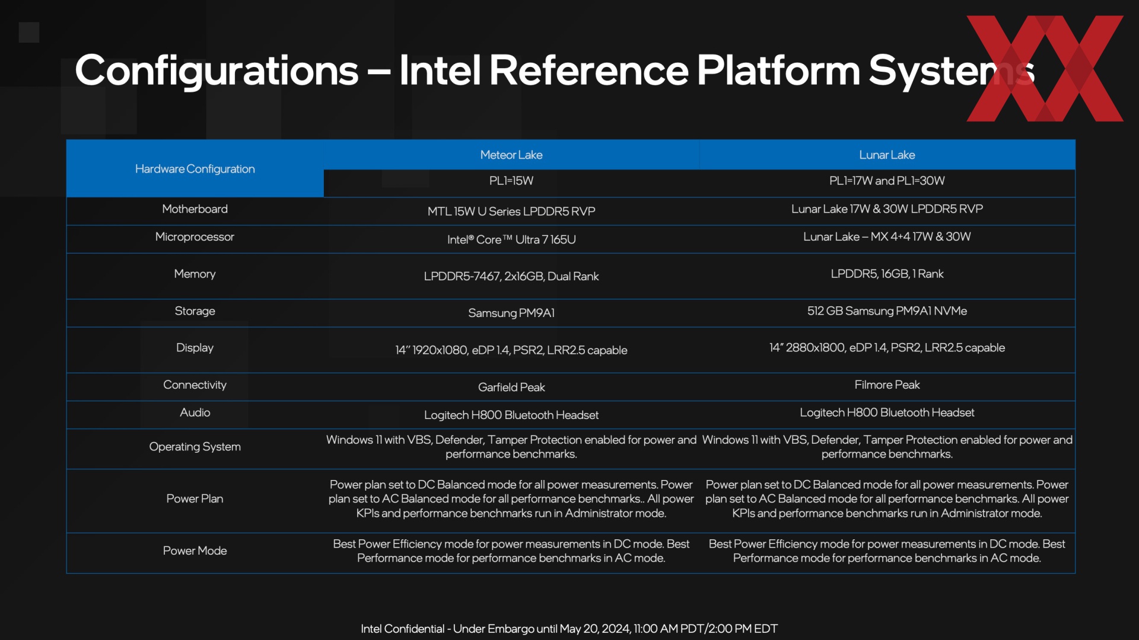
Task: Click the 'Connectivity' row label
Action: coord(195,385)
